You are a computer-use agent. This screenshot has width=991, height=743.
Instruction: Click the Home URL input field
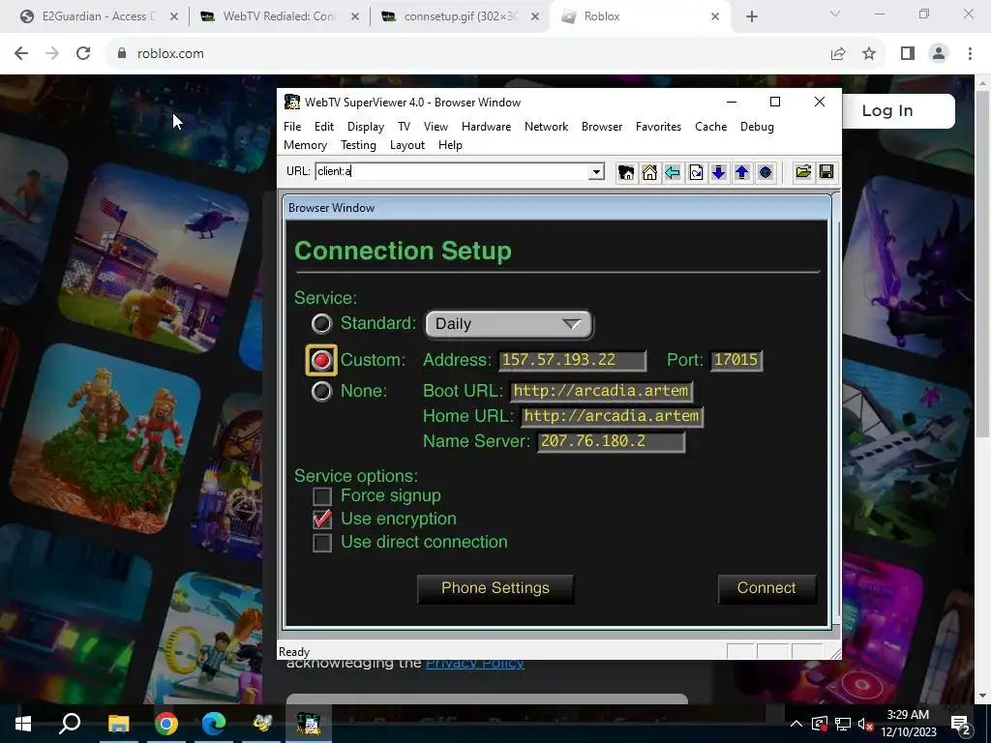(612, 416)
